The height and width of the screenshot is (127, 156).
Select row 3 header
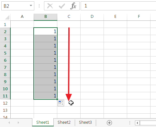point(5,39)
